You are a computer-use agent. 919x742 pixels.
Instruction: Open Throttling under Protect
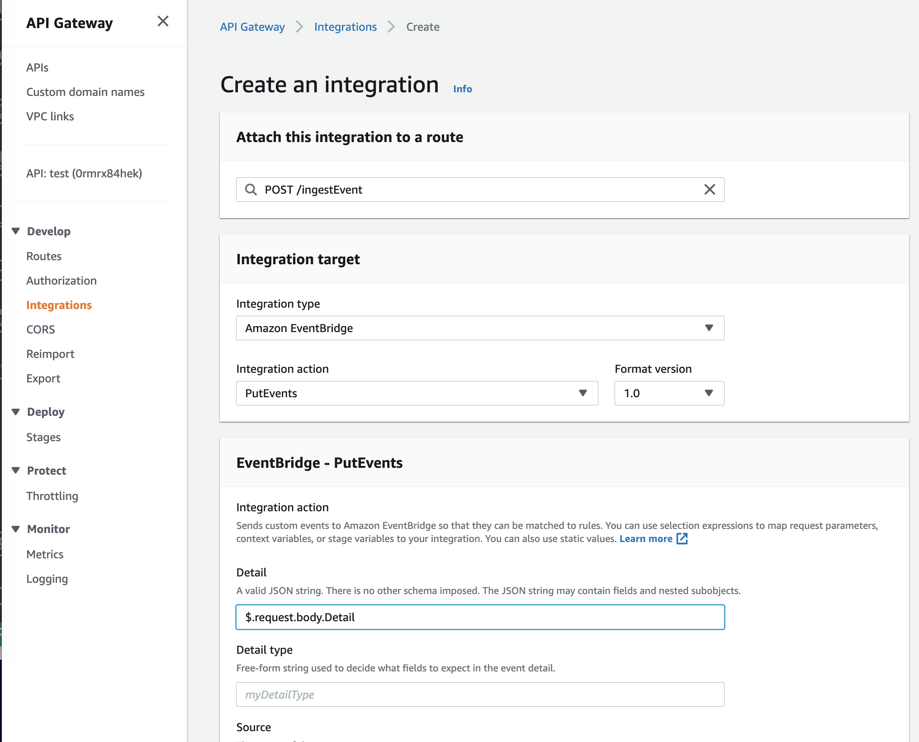pos(52,496)
